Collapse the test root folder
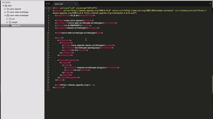The image size is (213, 119). click(3, 6)
